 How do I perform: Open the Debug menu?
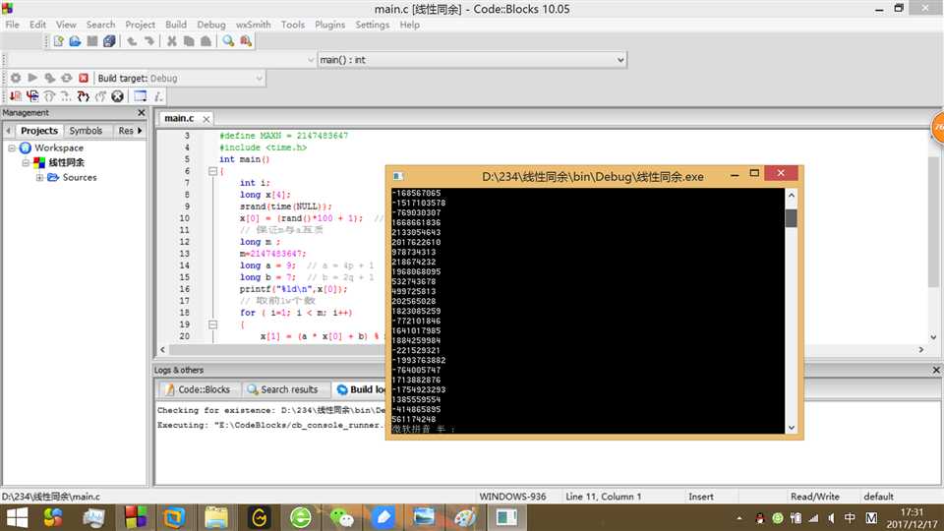click(211, 25)
